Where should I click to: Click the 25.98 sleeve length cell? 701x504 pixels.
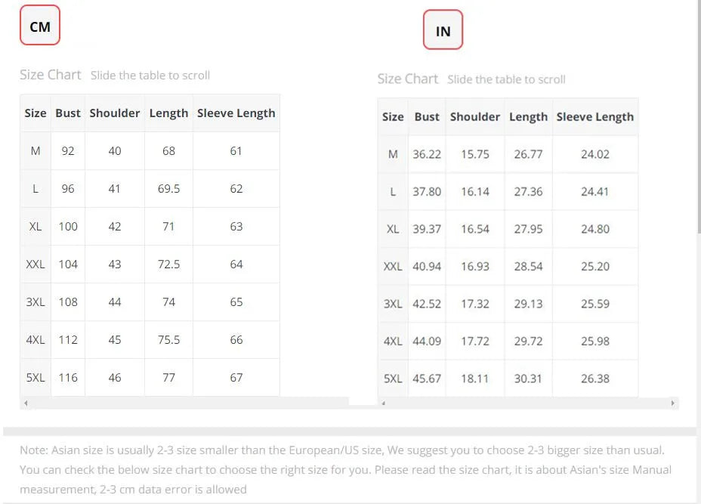[595, 341]
